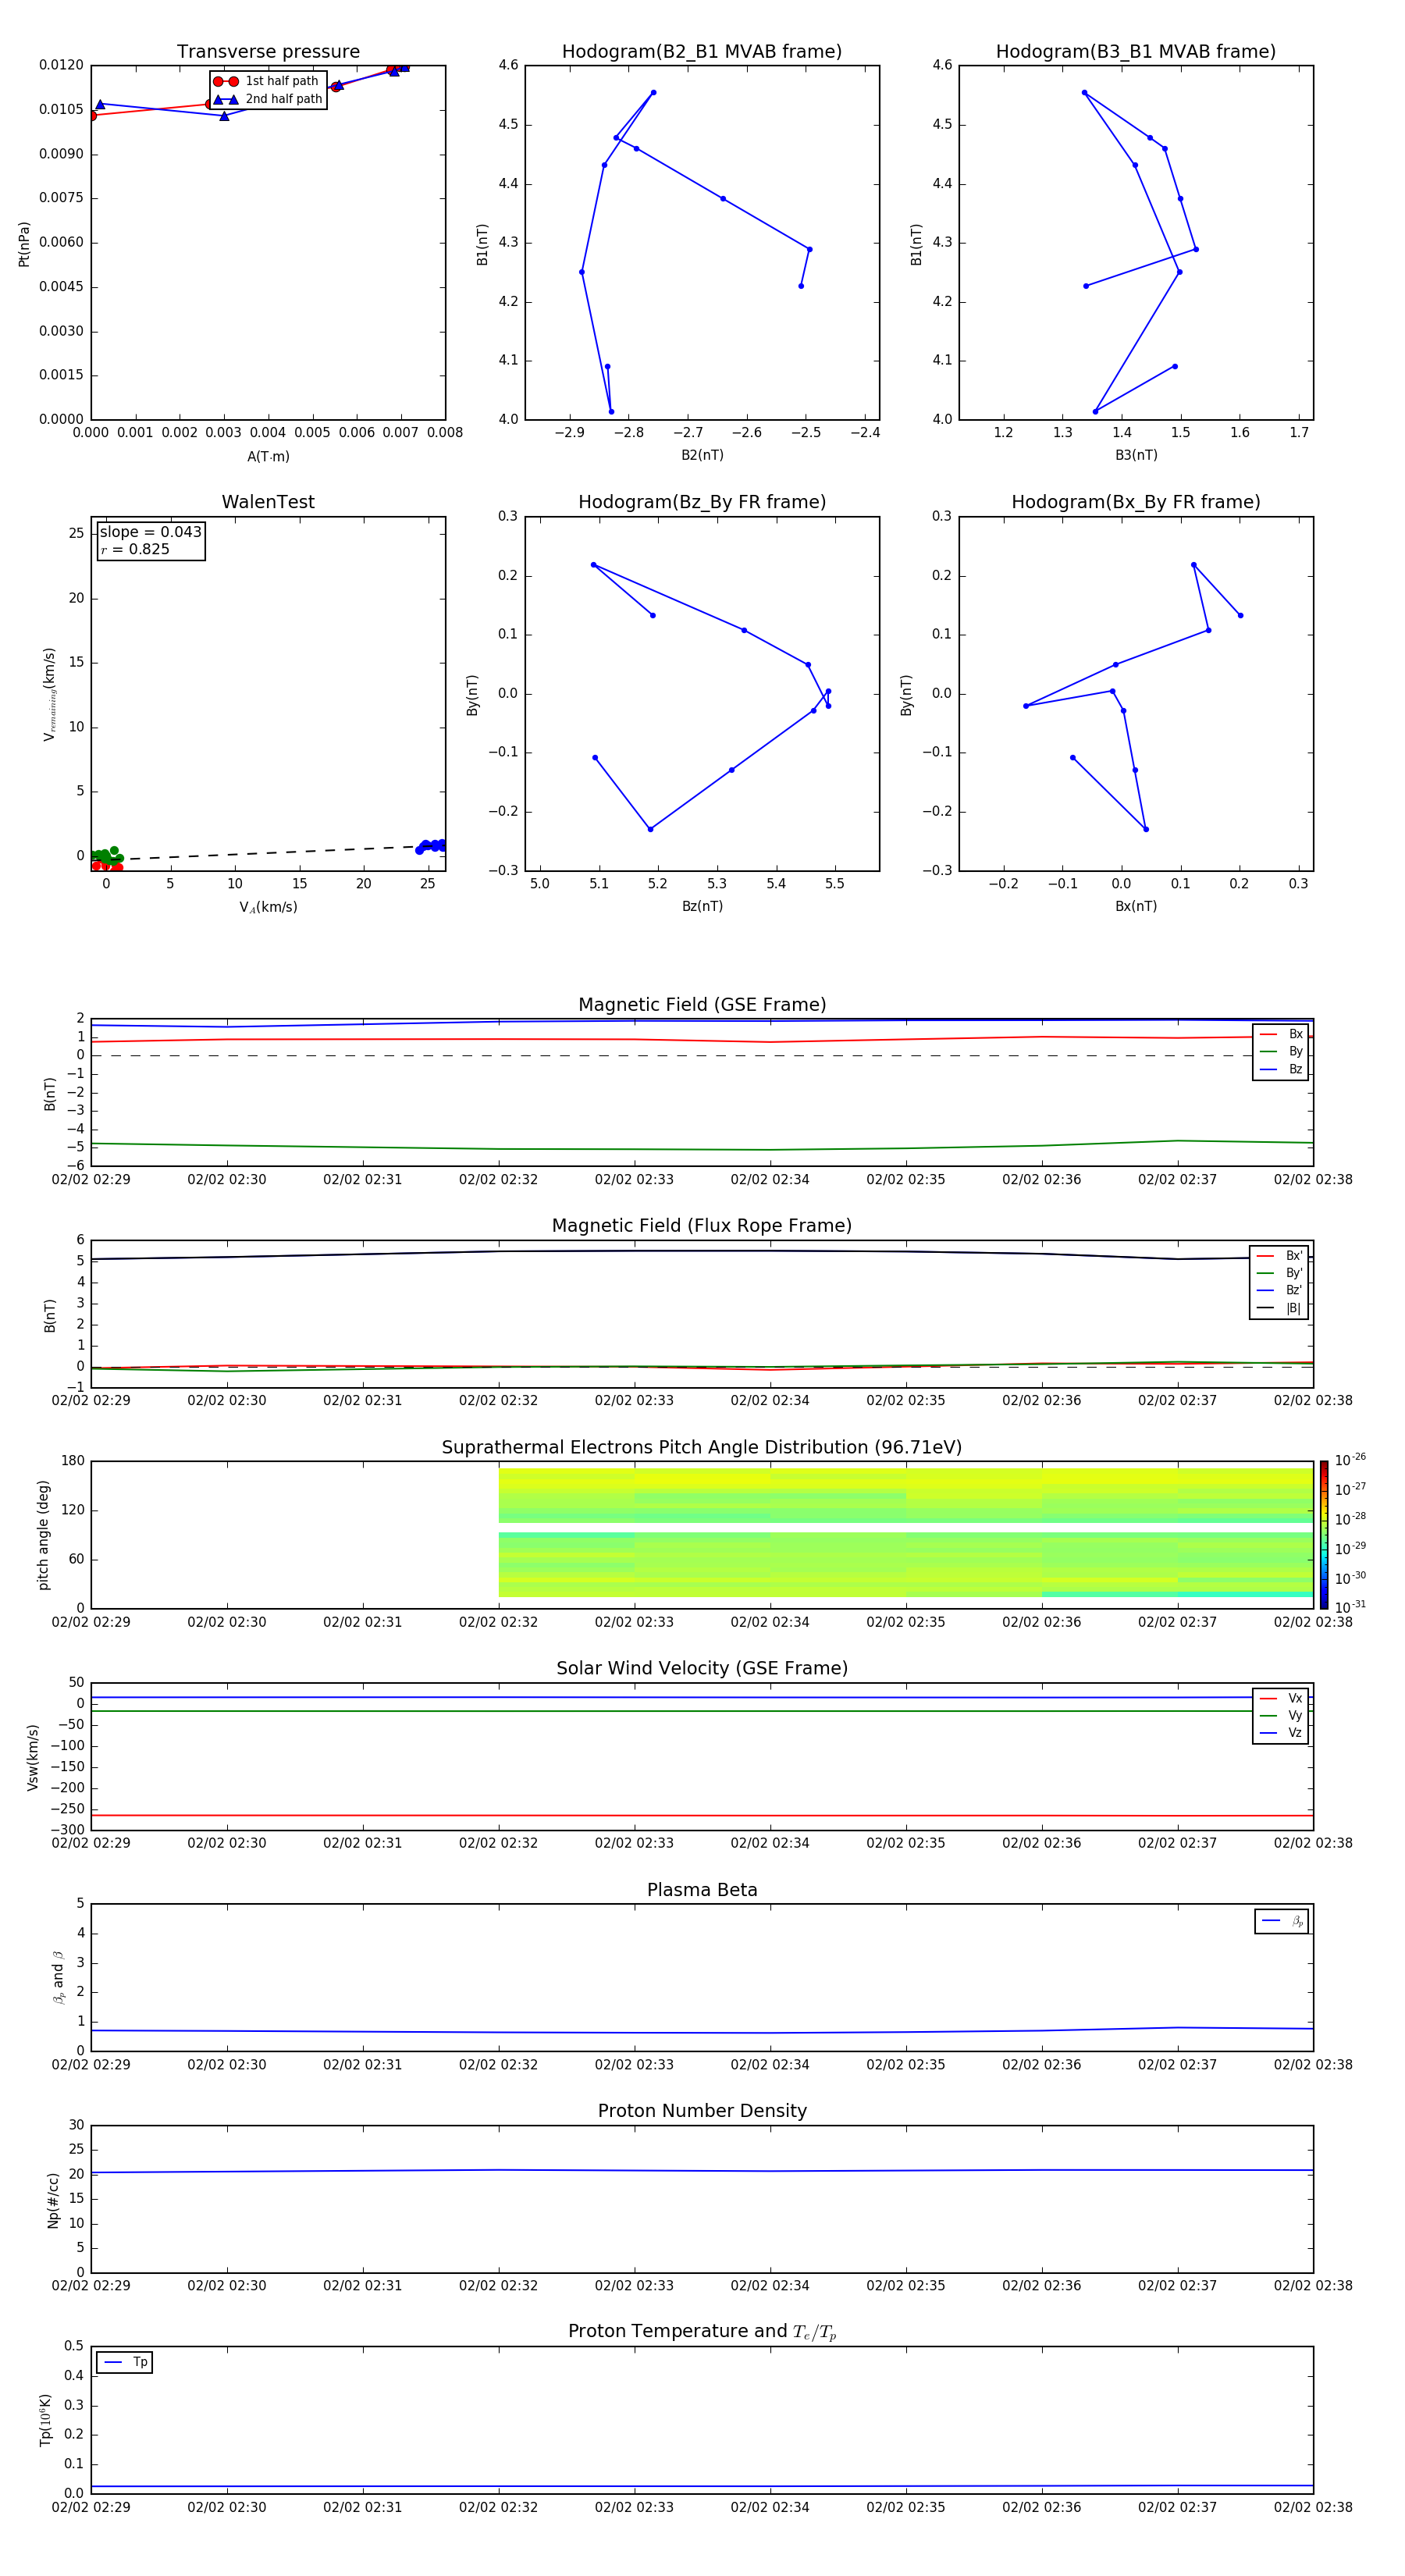Select Vx legend entry in velocity plot
The width and height of the screenshot is (1405, 2576).
[1281, 1699]
